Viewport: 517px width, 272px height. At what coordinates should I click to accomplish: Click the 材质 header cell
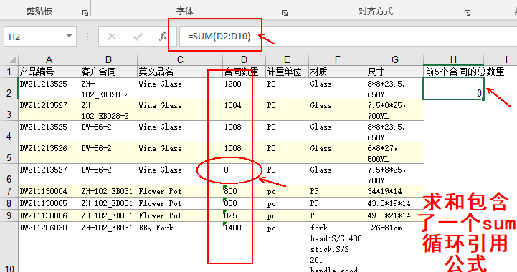[x=337, y=72]
